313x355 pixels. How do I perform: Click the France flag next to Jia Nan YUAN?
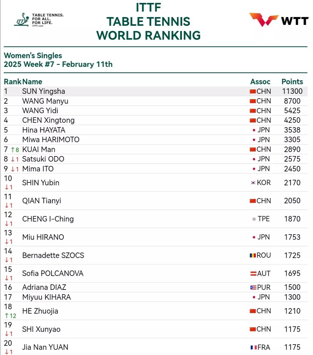253,347
